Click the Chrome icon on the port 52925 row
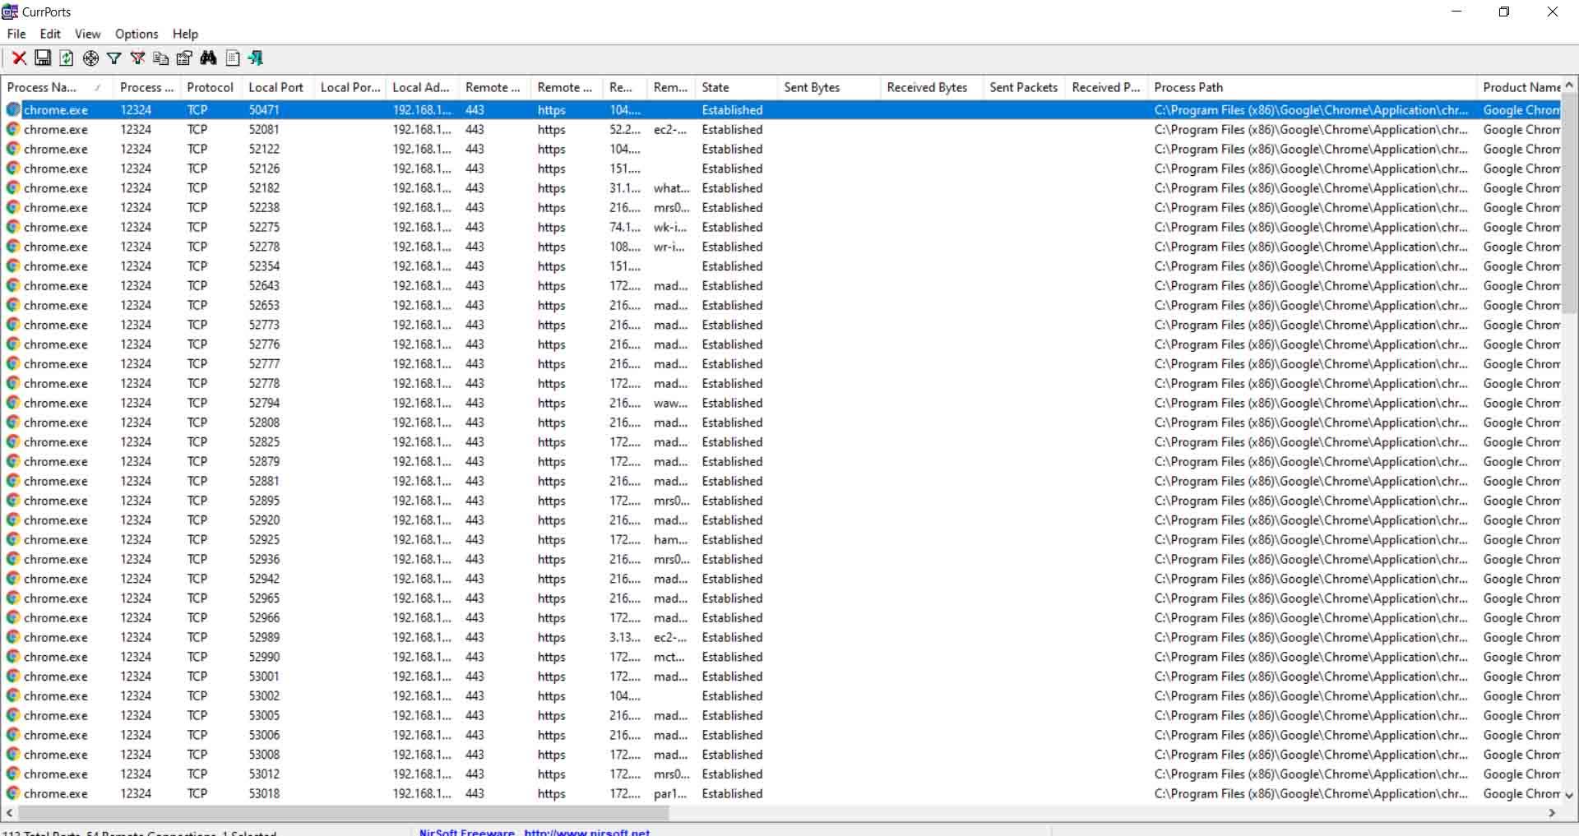Image resolution: width=1579 pixels, height=836 pixels. pyautogui.click(x=13, y=539)
